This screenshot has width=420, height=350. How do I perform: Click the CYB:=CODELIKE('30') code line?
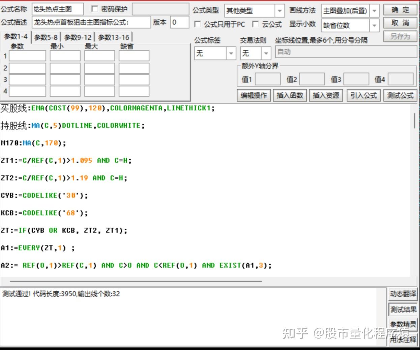(x=44, y=196)
